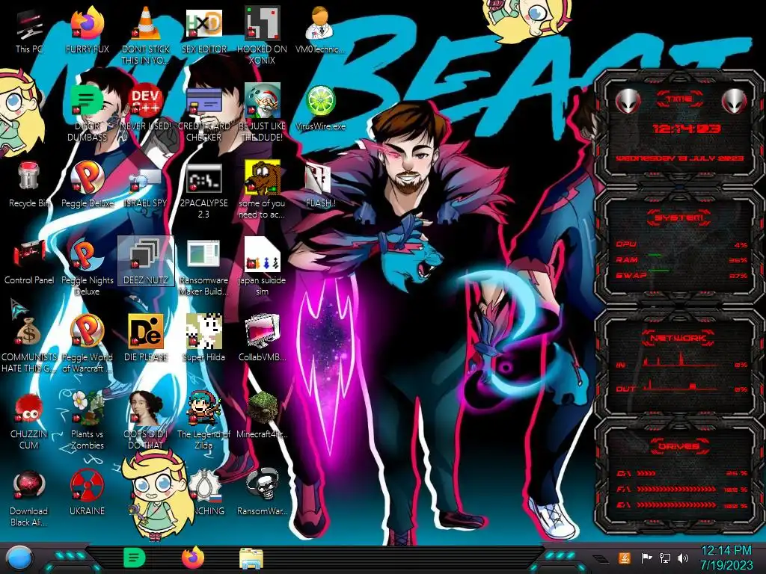Viewport: 766px width, 574px height.
Task: Select the VLC traffic cone desktop shortcut
Action: [146, 35]
